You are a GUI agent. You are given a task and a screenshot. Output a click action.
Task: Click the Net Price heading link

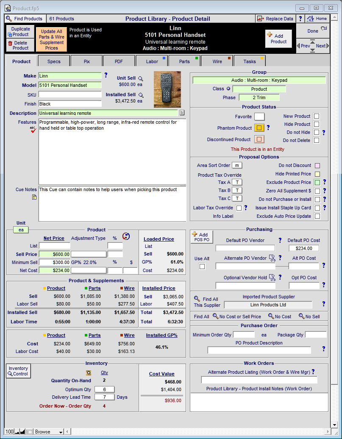pos(54,238)
